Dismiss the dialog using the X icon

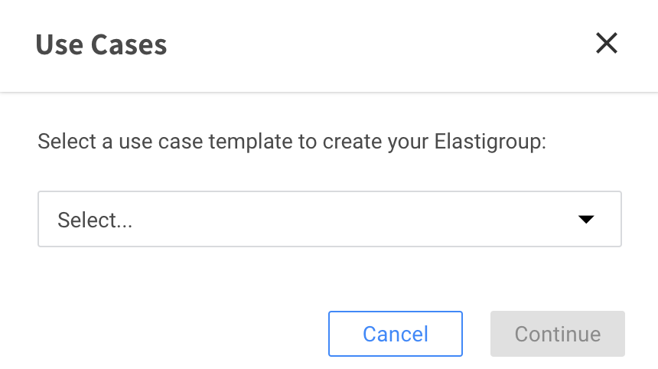pos(606,44)
